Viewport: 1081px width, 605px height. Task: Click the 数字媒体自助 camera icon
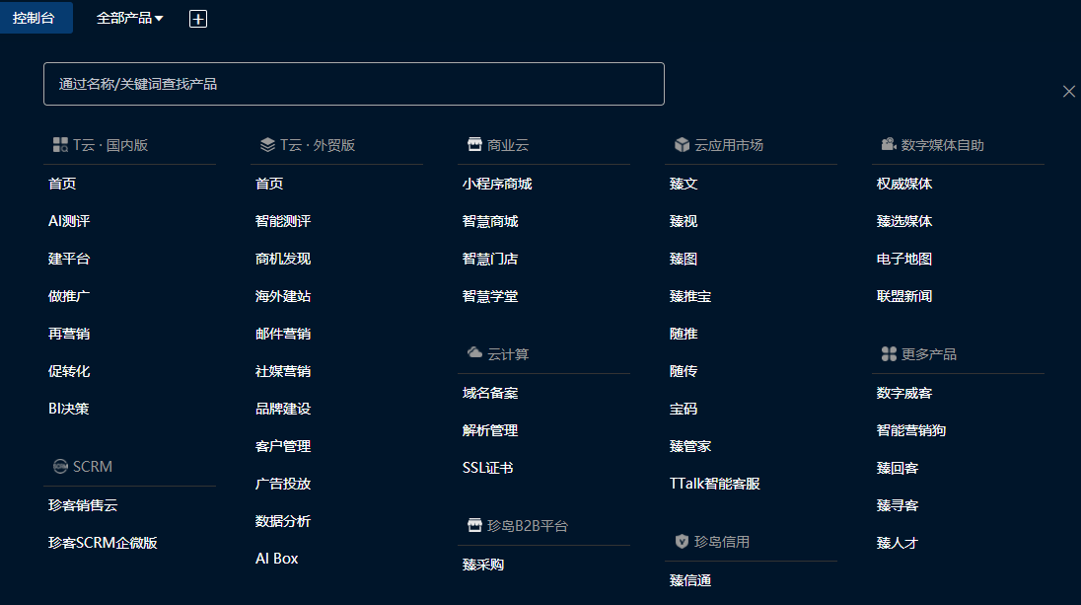[889, 145]
